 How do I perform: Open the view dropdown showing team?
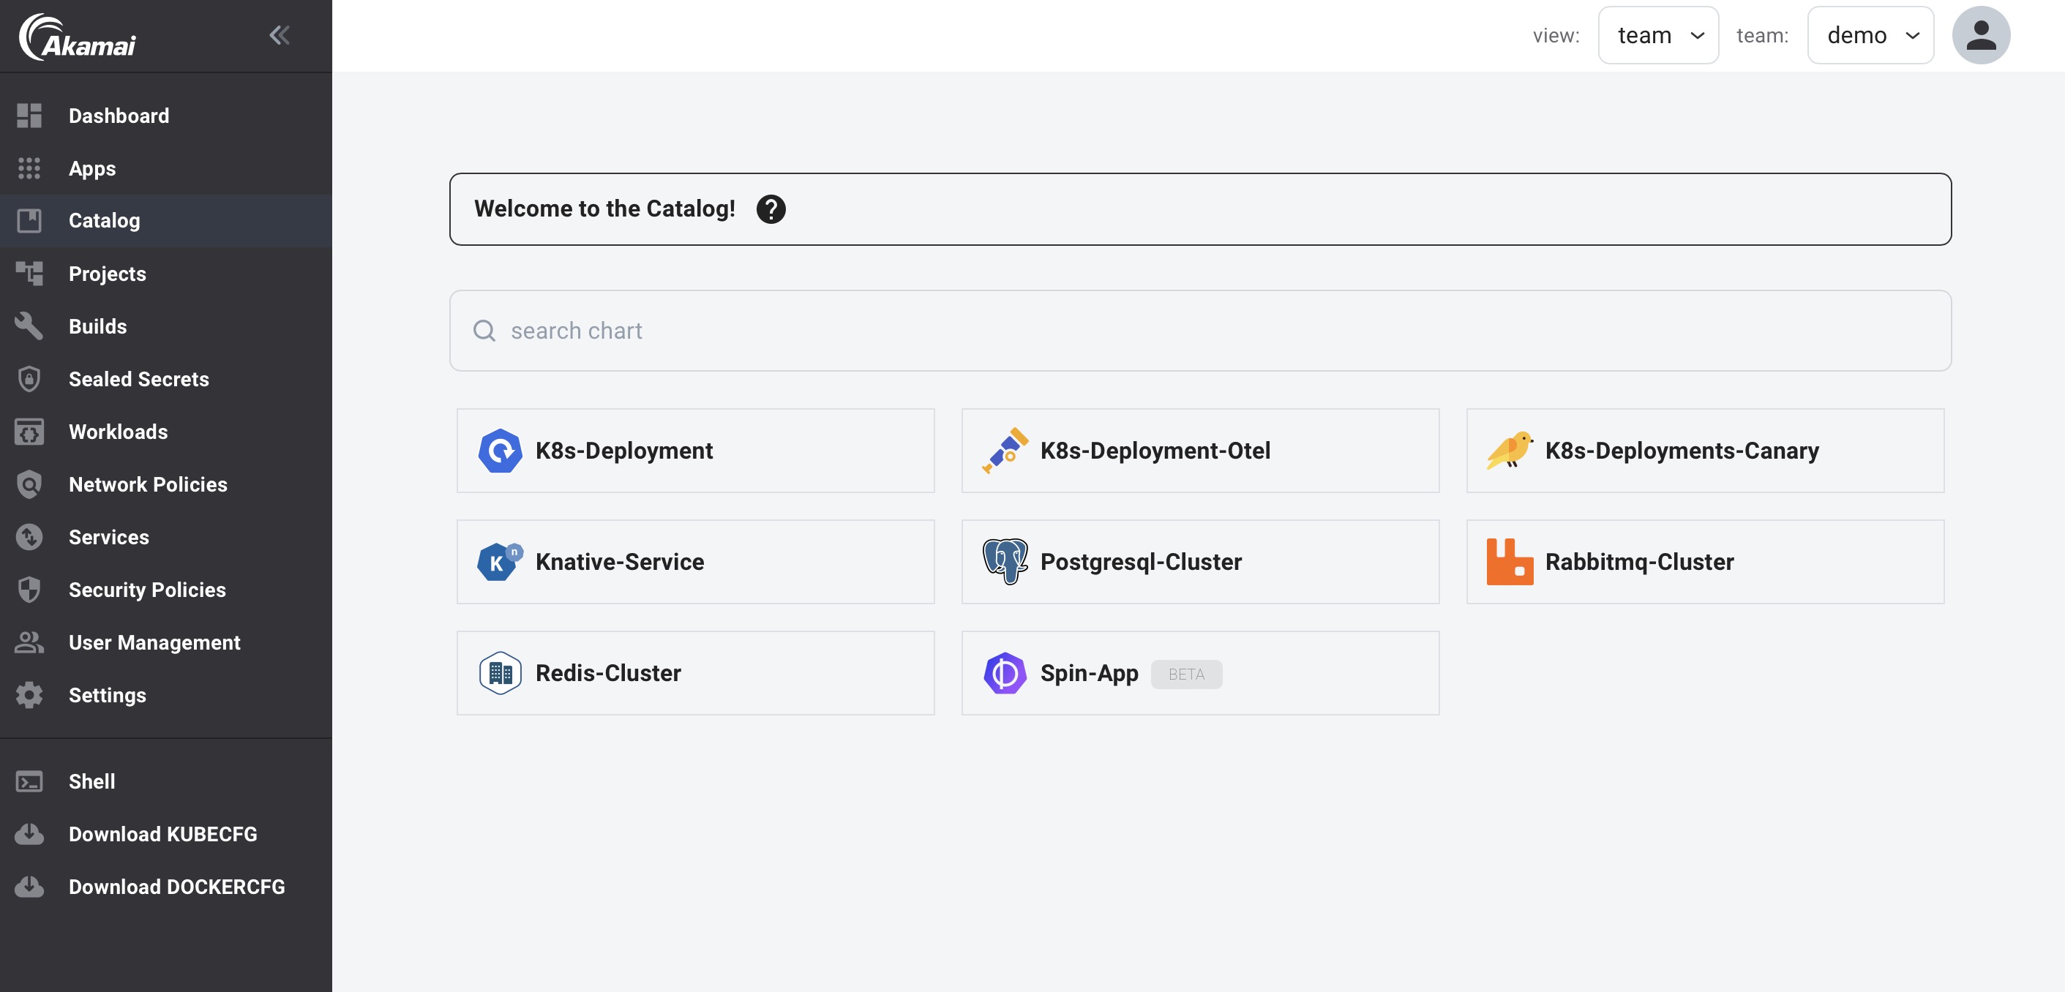1657,35
